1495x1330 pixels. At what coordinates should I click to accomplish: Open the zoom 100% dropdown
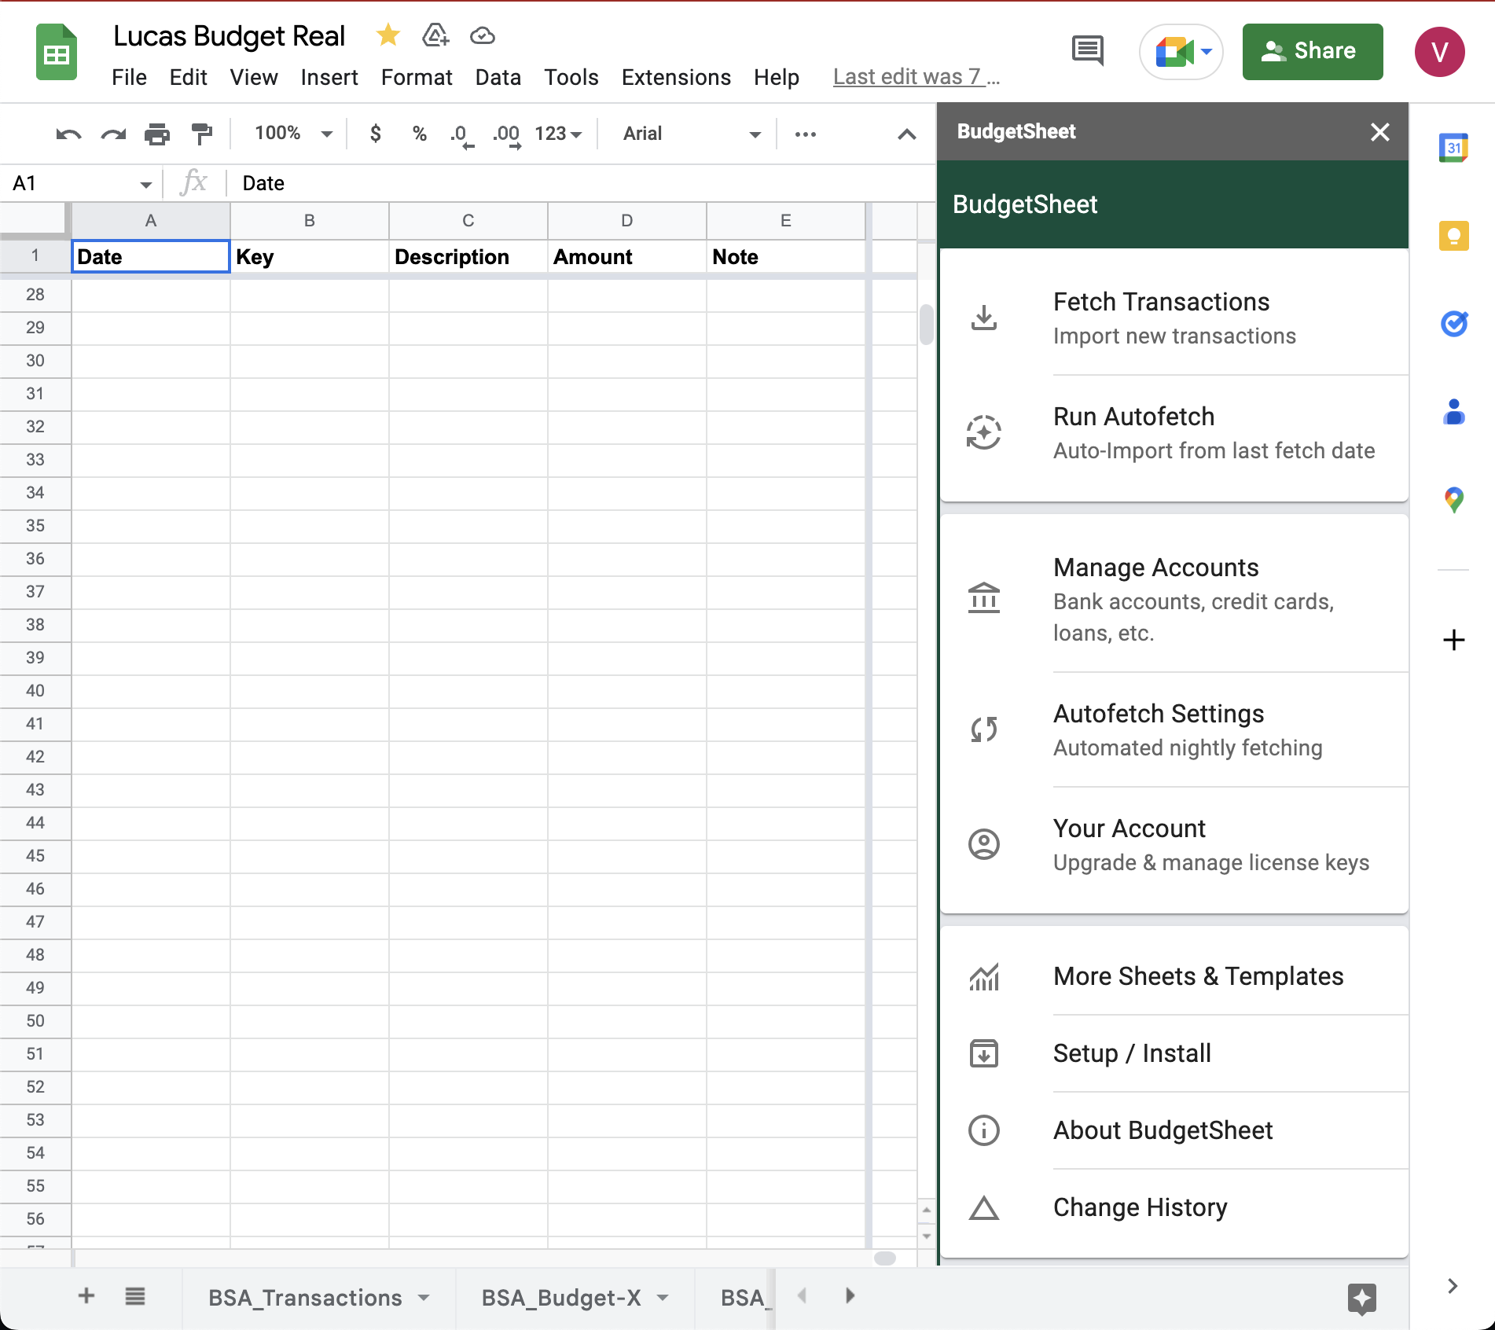pyautogui.click(x=293, y=134)
